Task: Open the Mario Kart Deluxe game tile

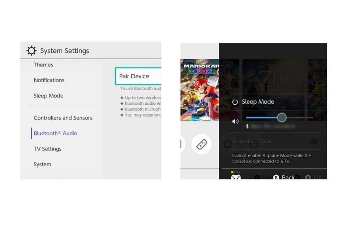Action: 200,90
